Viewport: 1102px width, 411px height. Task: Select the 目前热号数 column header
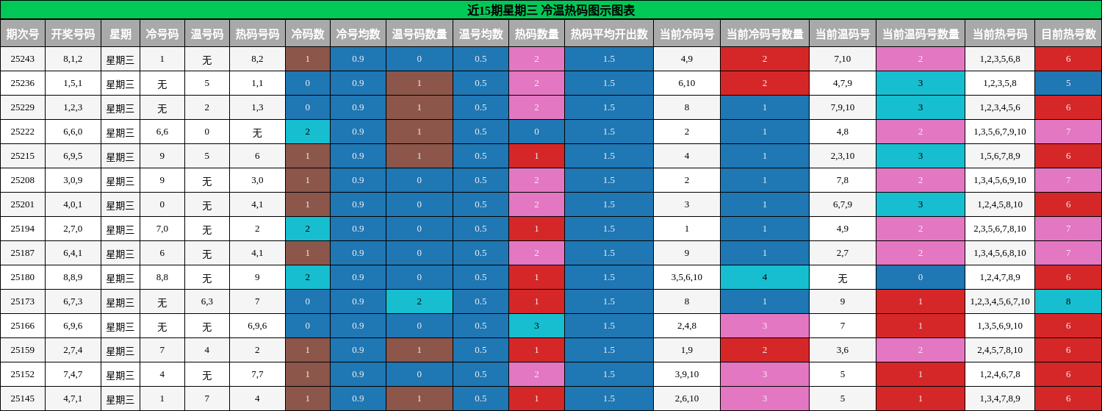click(x=1068, y=33)
